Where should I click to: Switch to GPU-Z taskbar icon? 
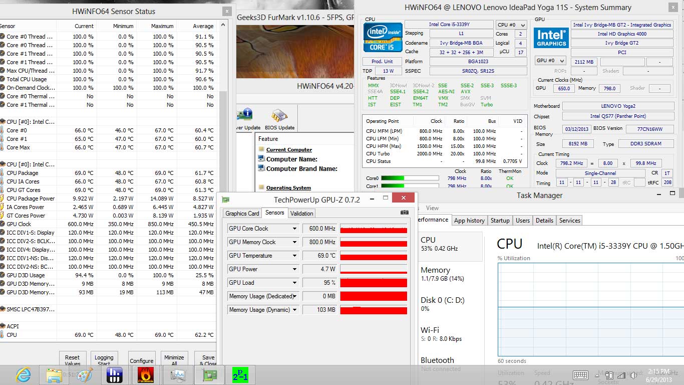point(210,375)
